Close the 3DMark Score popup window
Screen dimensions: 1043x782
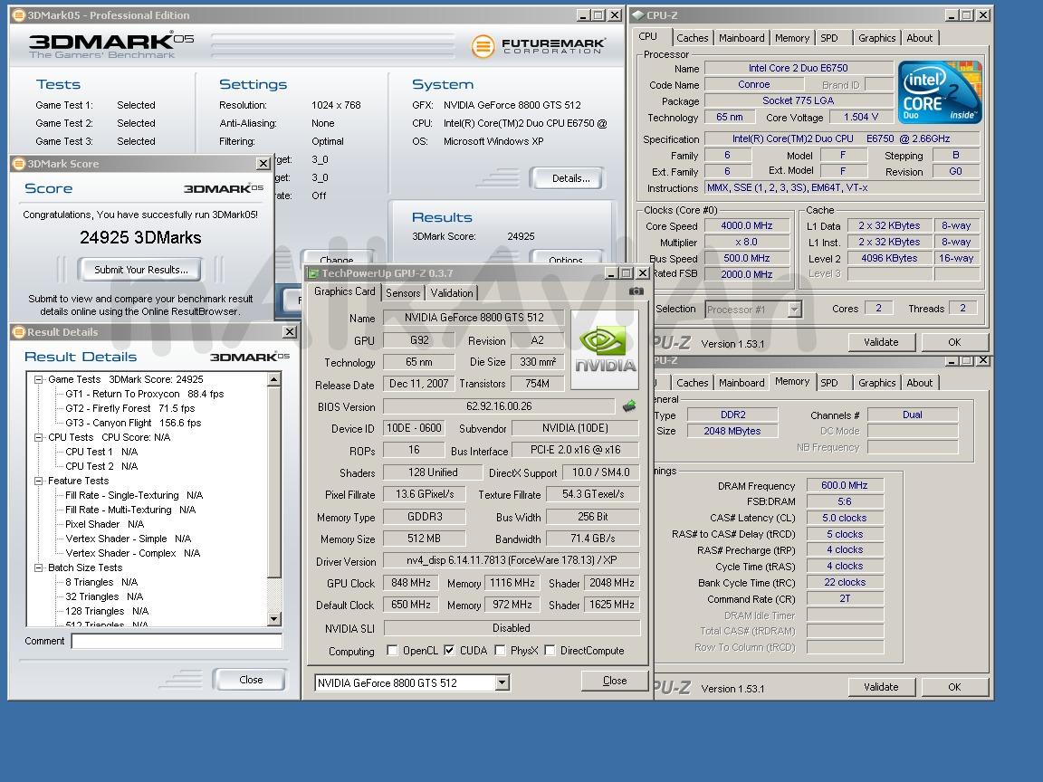(263, 164)
